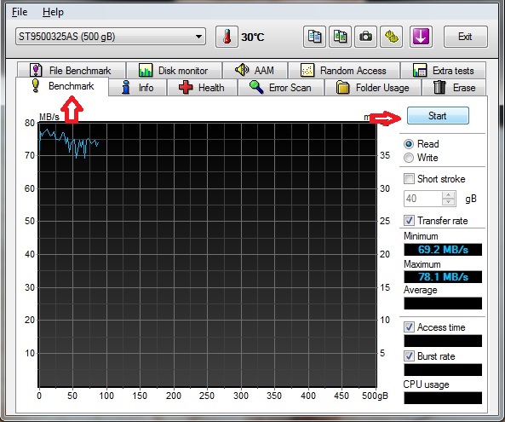
Task: Open the Health tab with red cross
Action: click(x=202, y=88)
